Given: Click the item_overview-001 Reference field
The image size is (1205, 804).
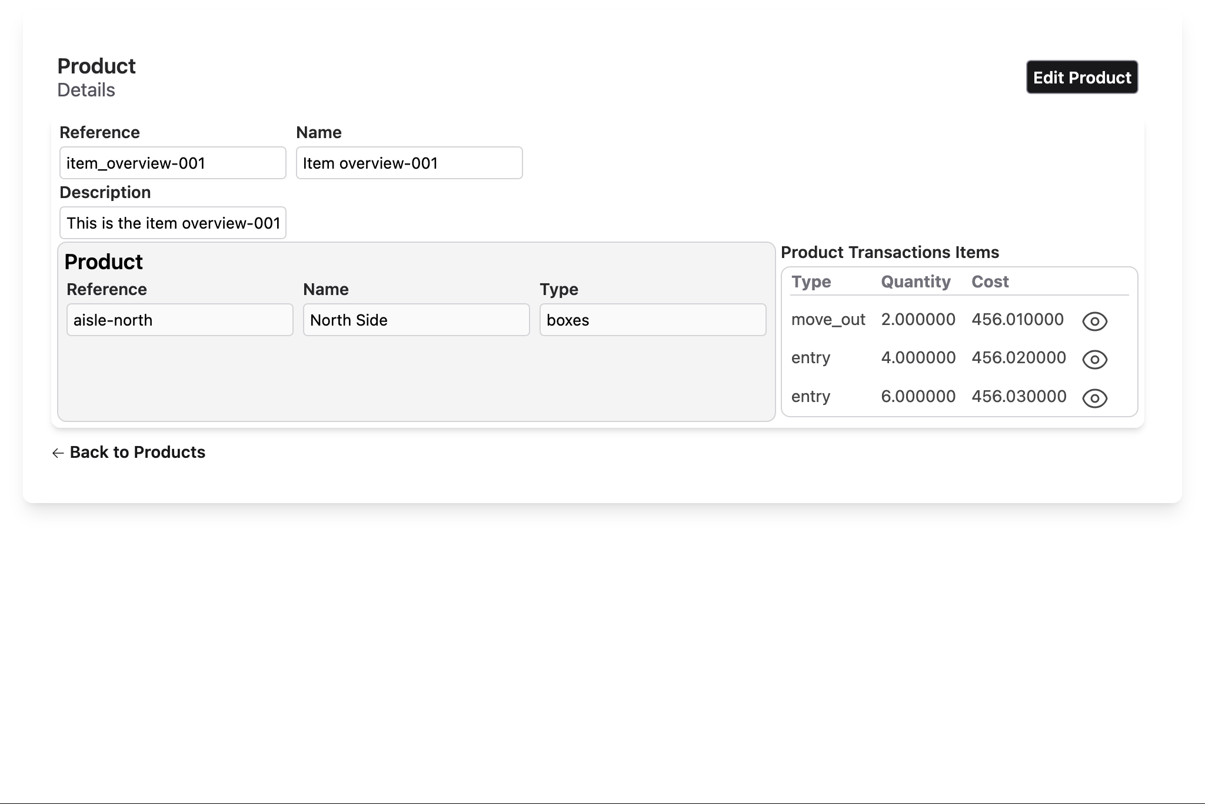Looking at the screenshot, I should 172,163.
